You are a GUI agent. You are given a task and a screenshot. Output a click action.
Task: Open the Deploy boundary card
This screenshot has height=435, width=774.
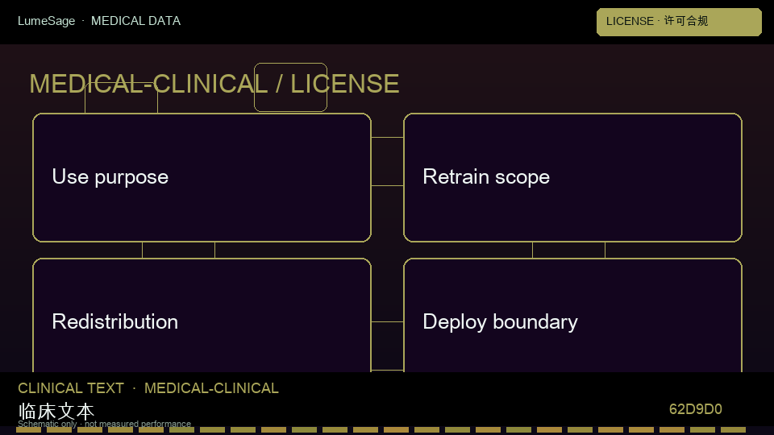point(572,315)
